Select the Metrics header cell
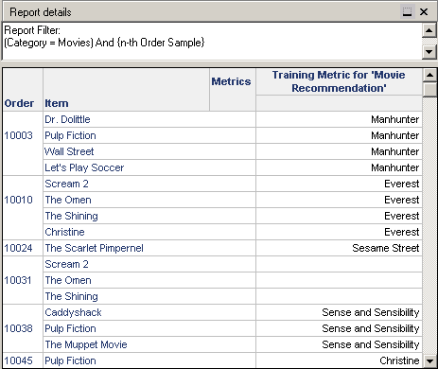The height and width of the screenshot is (369, 438). 233,90
